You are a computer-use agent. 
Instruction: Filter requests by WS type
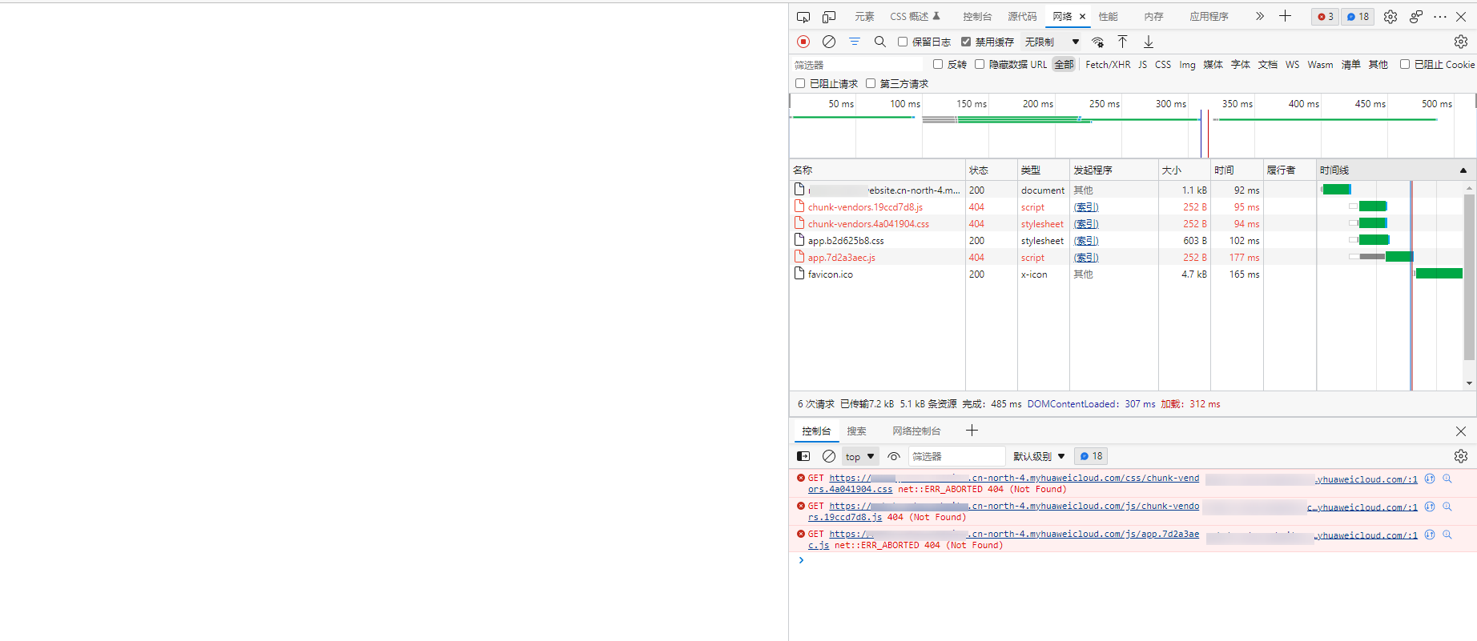[x=1292, y=65]
